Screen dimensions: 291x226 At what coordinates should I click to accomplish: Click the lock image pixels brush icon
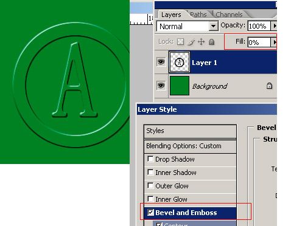tap(191, 42)
